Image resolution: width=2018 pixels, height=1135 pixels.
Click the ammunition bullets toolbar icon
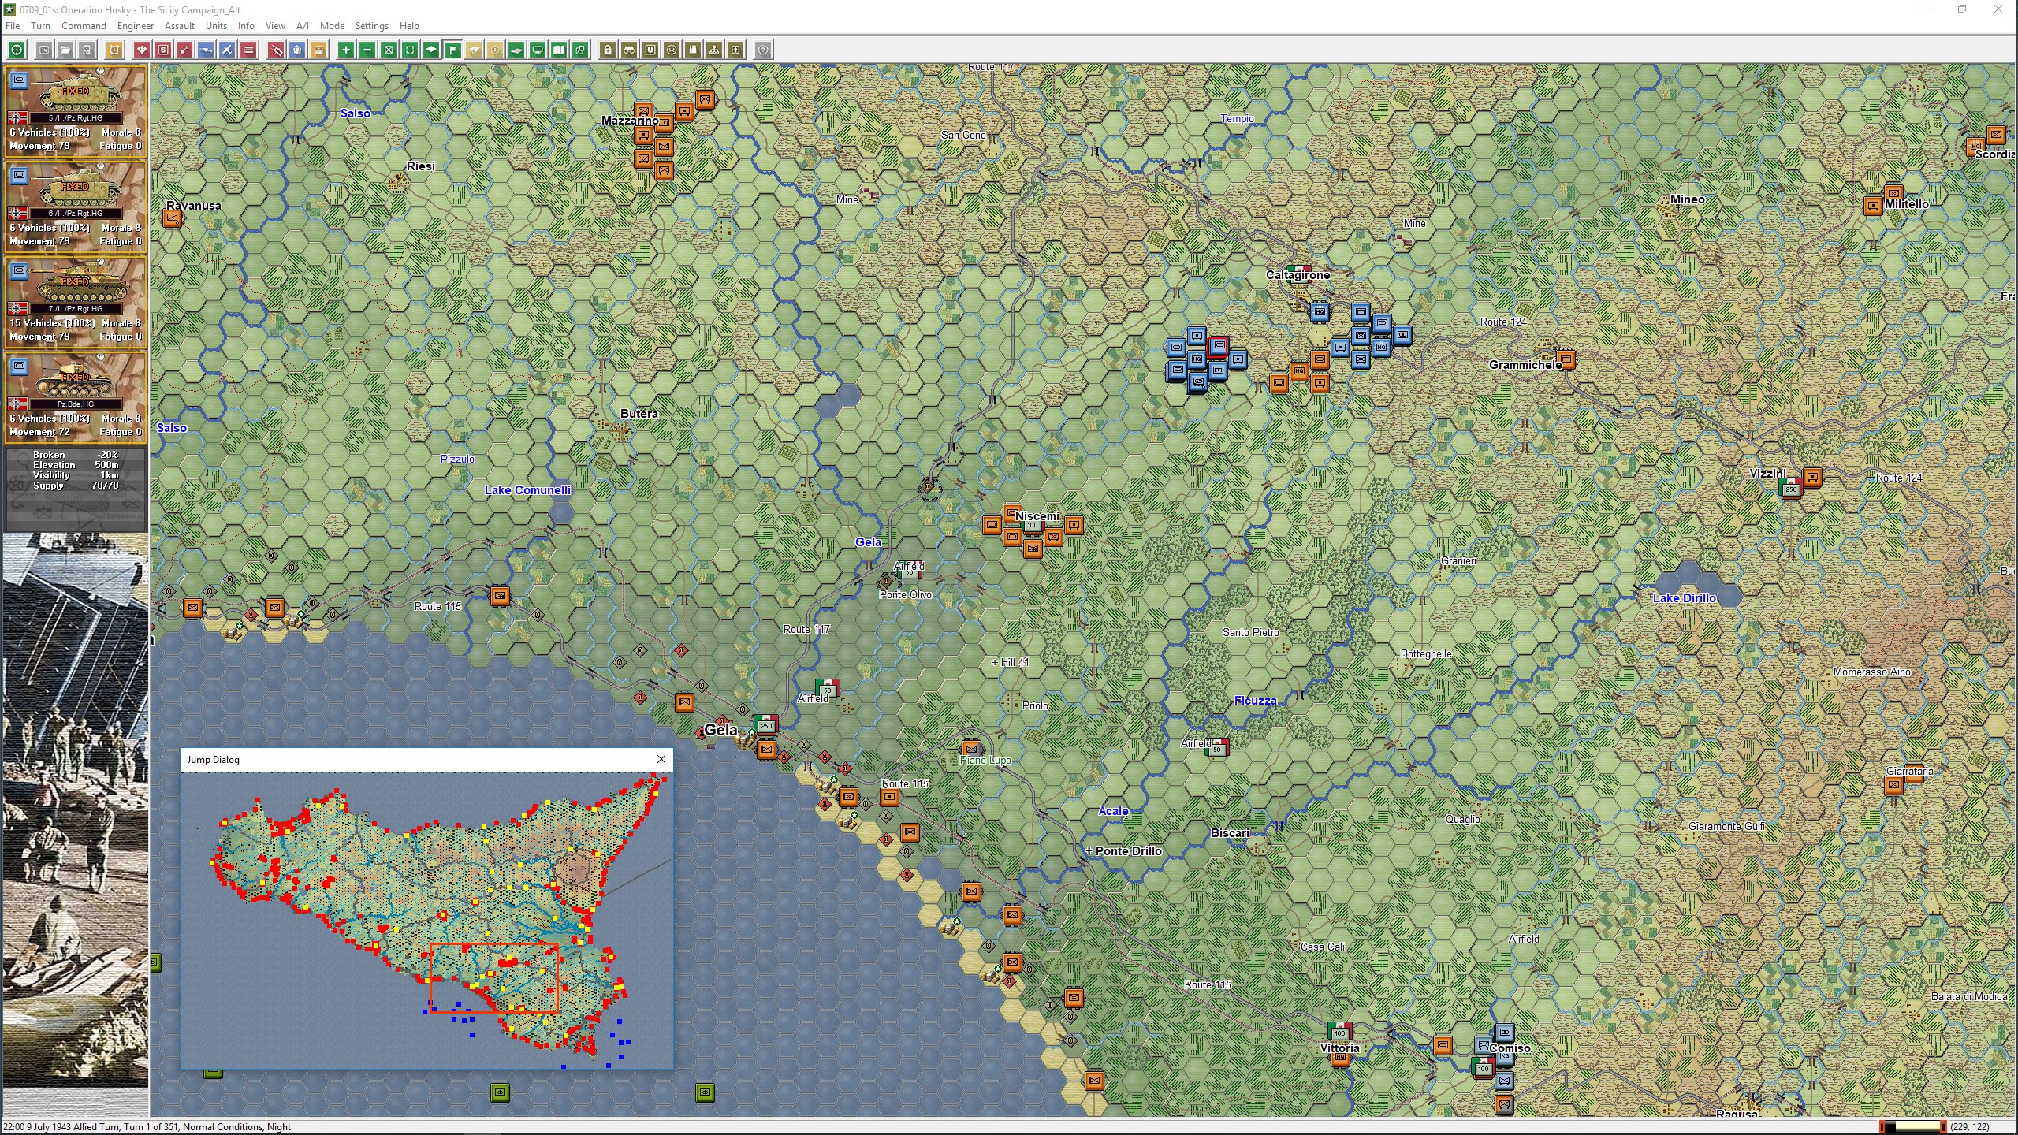693,50
